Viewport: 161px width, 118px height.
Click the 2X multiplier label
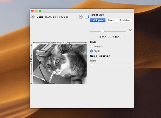point(130,31)
